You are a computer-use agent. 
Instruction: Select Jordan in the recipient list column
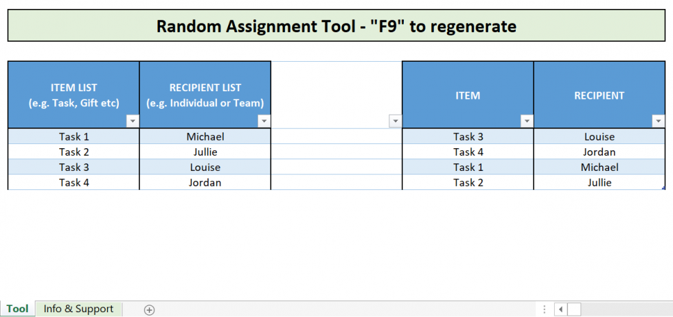[205, 183]
